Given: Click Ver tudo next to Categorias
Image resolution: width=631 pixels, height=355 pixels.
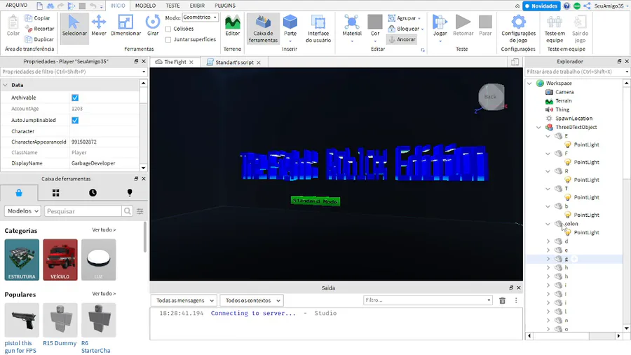Looking at the screenshot, I should 104,229.
